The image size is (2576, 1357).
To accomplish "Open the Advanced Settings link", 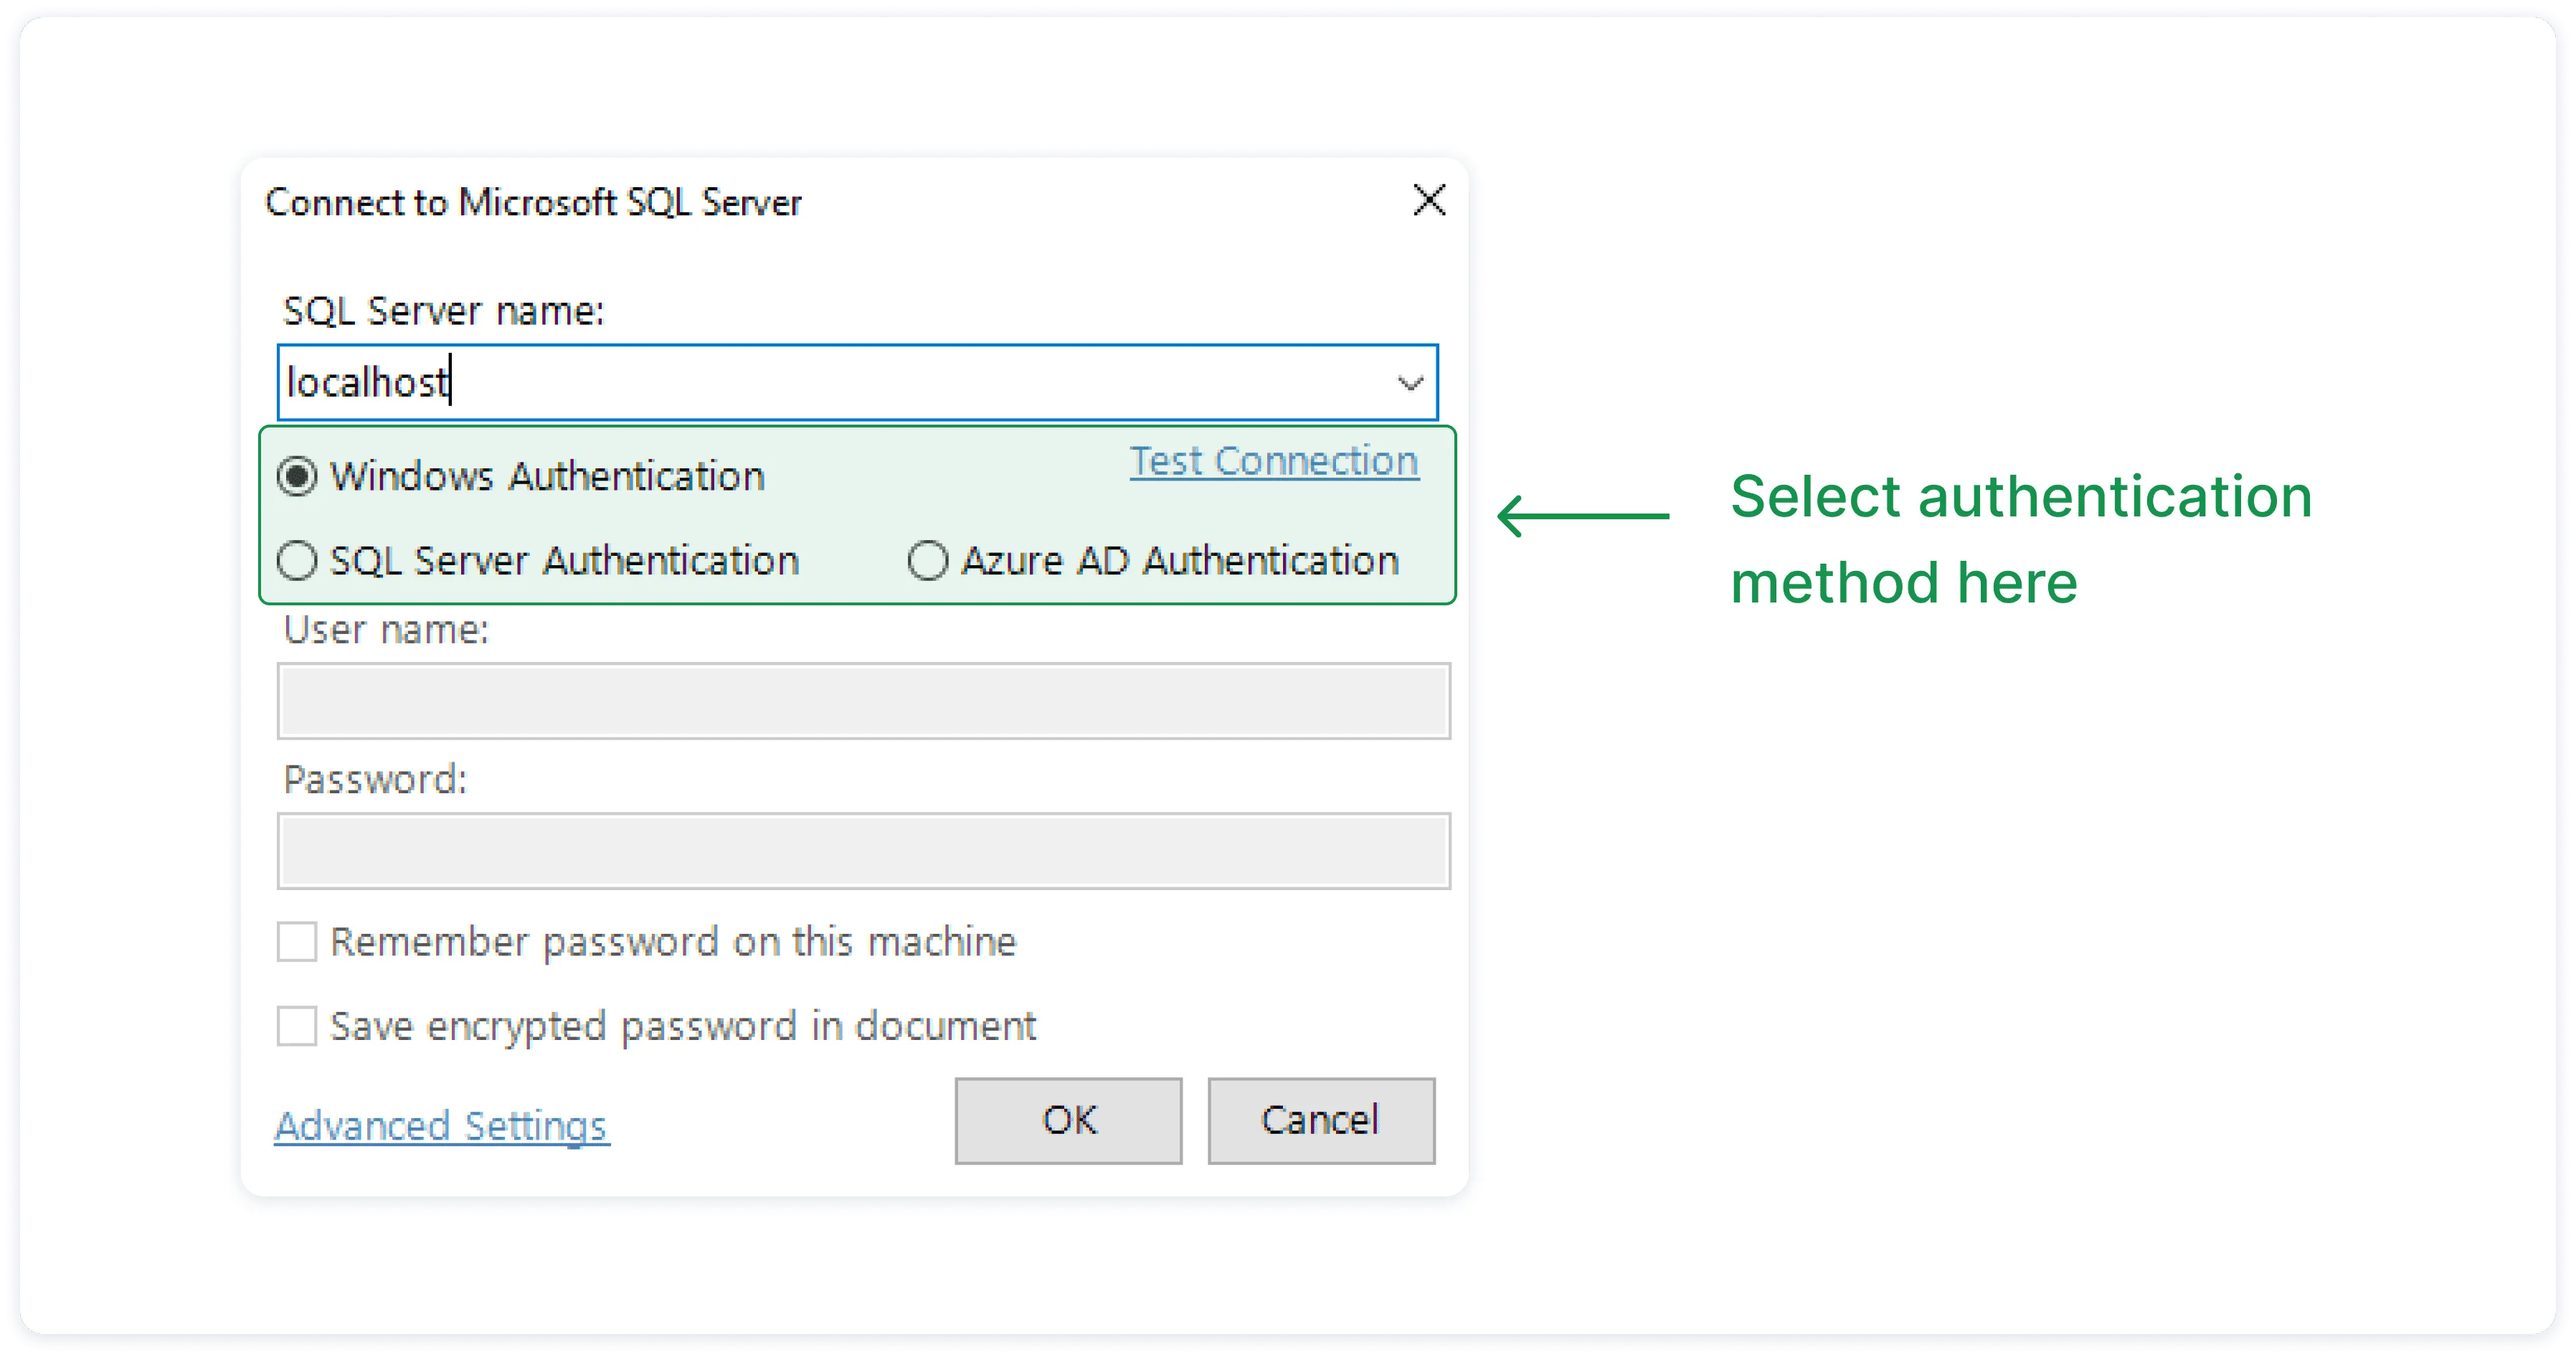I will [441, 1126].
